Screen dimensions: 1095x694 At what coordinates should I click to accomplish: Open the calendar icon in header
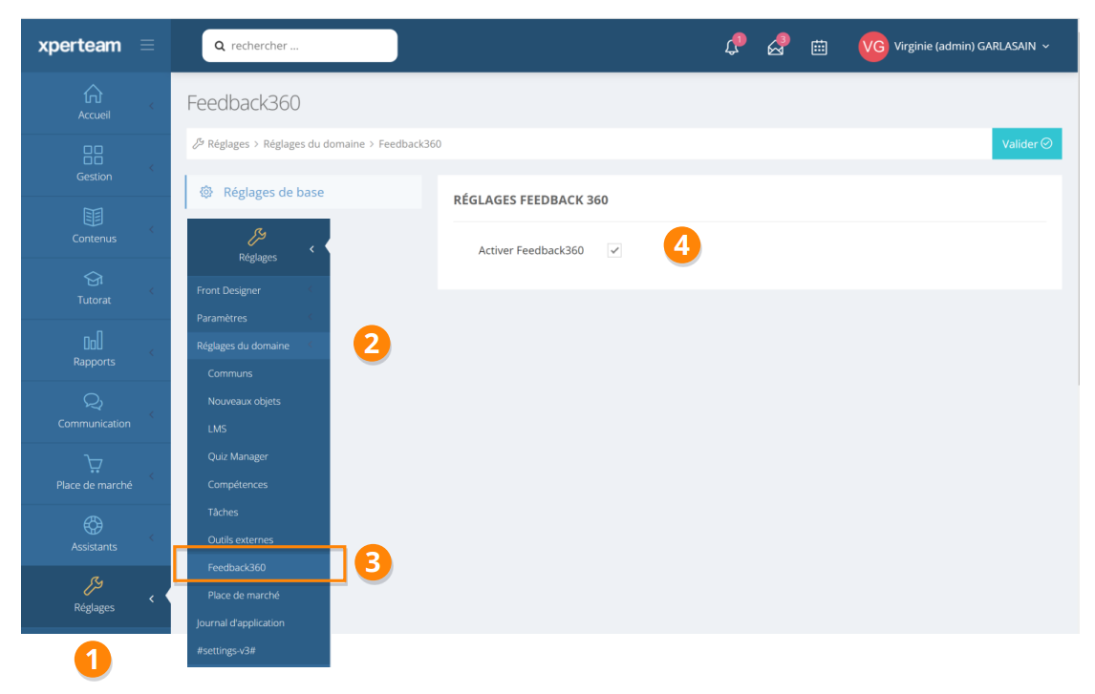(x=819, y=48)
